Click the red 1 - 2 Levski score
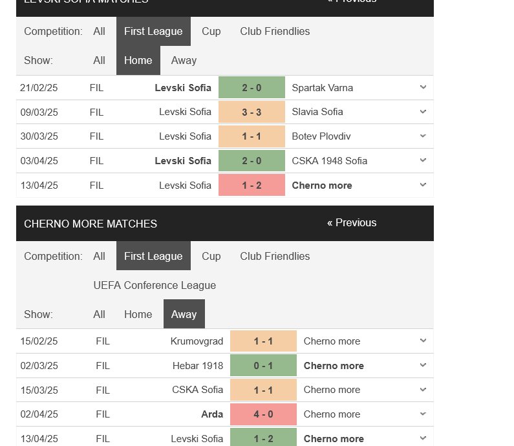Image resolution: width=514 pixels, height=446 pixels. coord(252,185)
